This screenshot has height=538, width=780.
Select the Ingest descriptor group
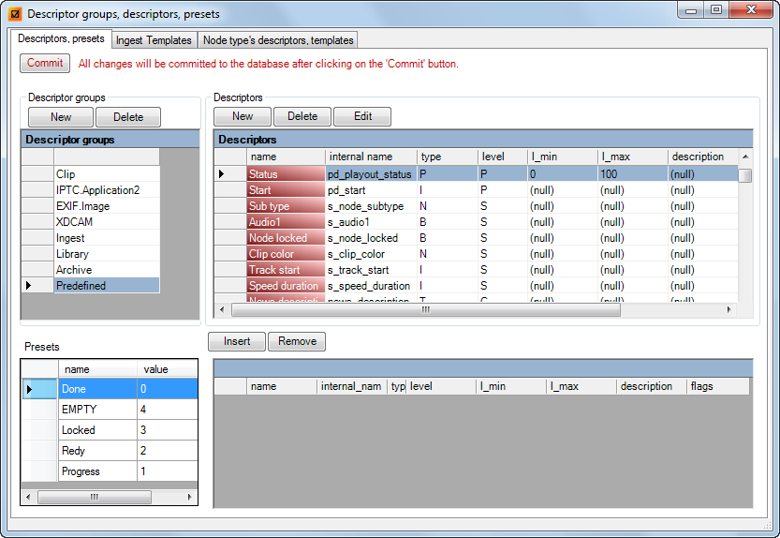pyautogui.click(x=107, y=238)
